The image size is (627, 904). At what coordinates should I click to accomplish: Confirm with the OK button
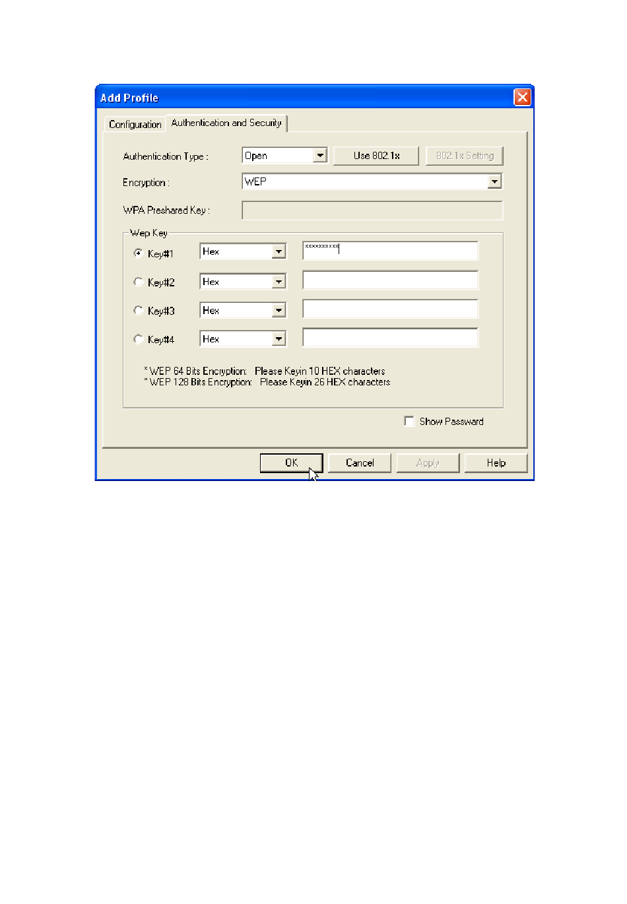pyautogui.click(x=291, y=463)
